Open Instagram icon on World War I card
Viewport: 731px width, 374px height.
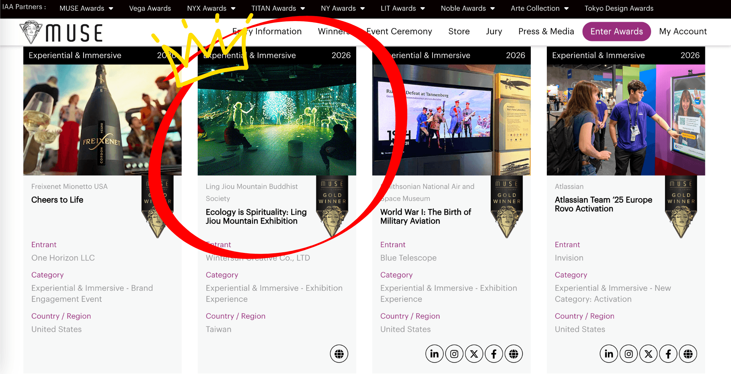point(454,354)
